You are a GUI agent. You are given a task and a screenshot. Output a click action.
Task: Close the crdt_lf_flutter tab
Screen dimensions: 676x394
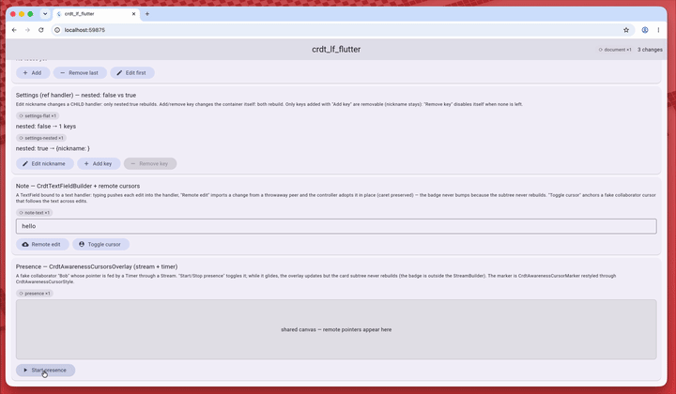133,14
